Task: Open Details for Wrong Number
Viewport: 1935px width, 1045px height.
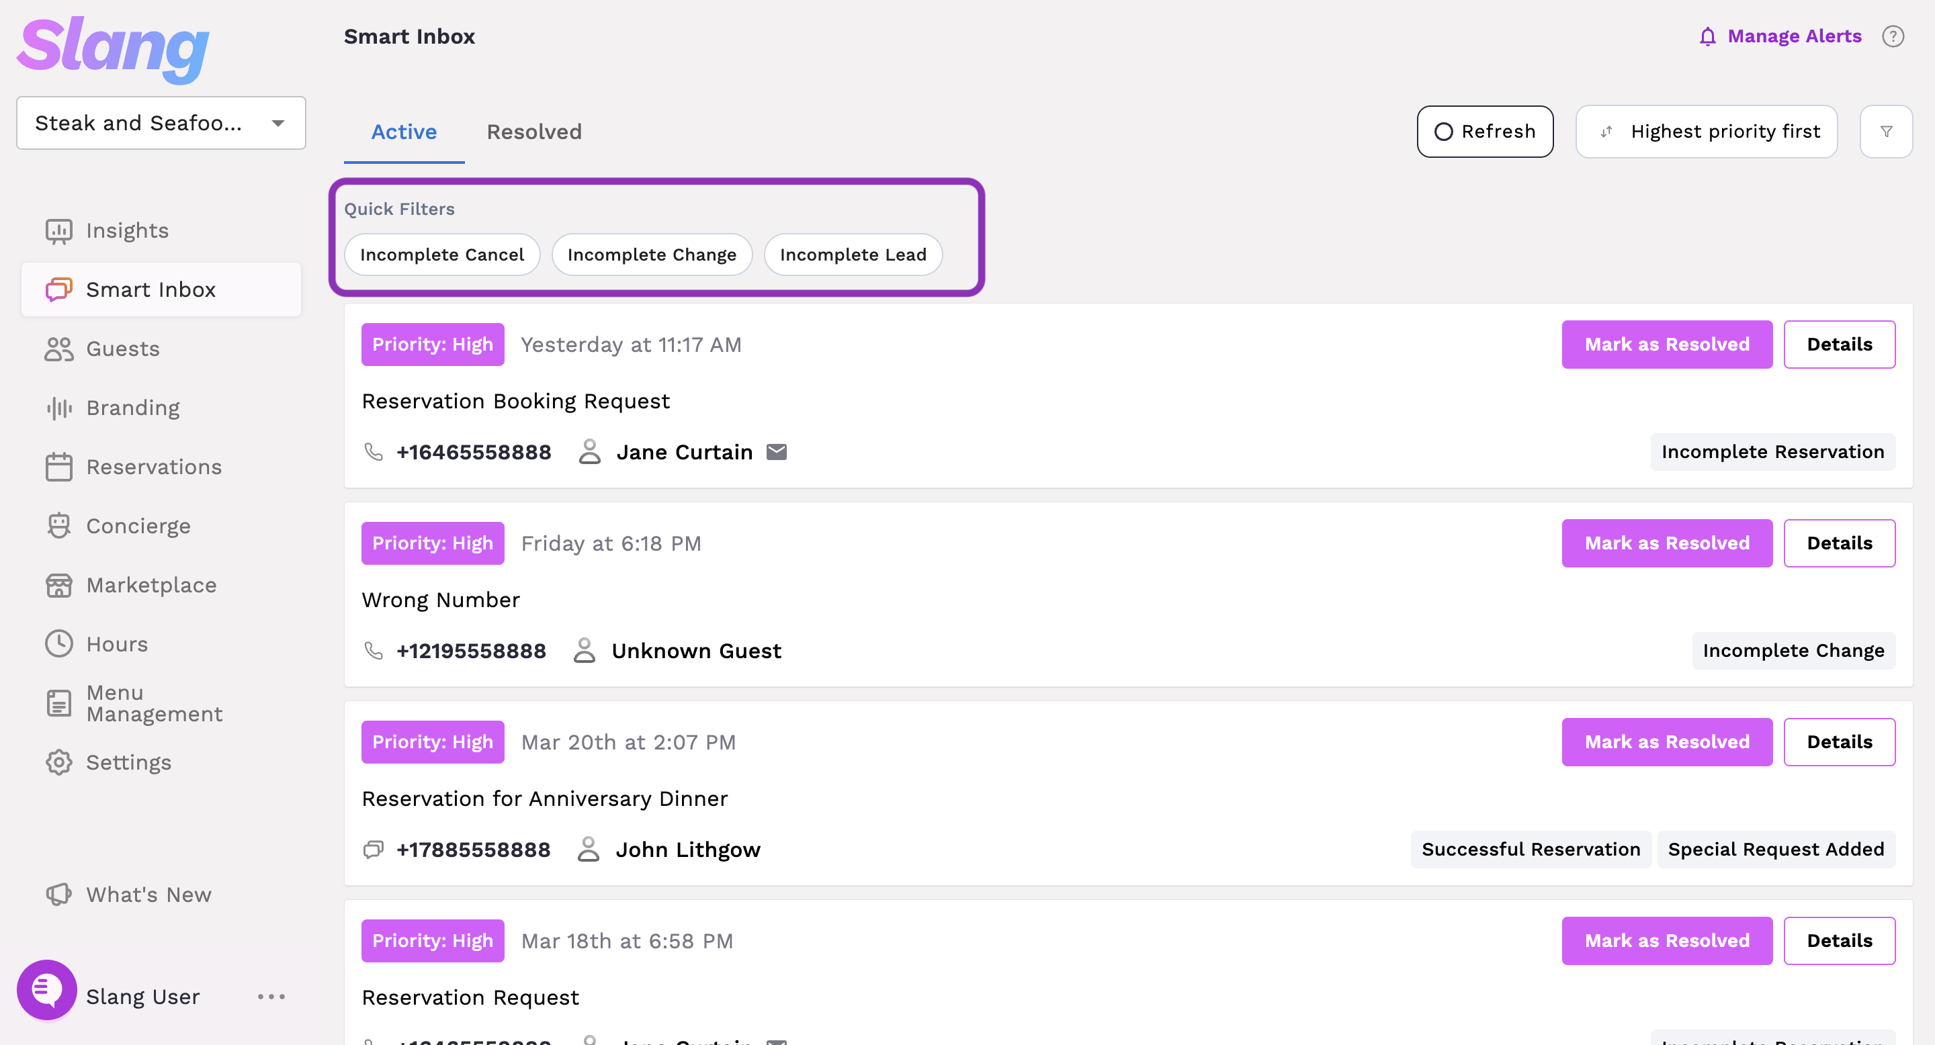Action: 1840,543
